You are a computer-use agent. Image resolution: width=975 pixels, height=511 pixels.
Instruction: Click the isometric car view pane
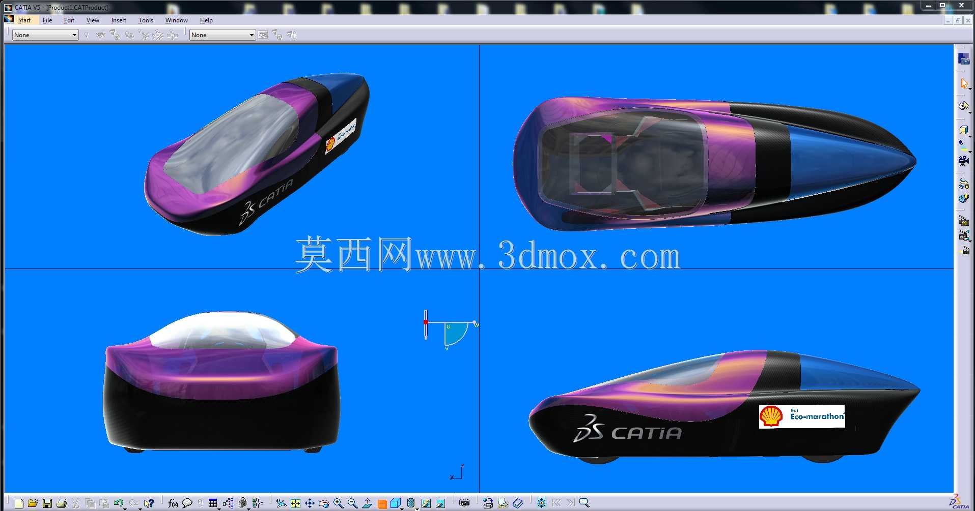pyautogui.click(x=242, y=156)
